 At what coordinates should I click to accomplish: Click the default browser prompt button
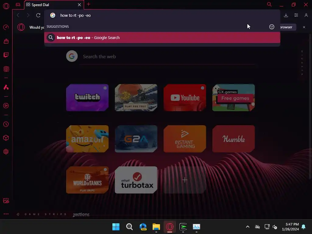288,27
